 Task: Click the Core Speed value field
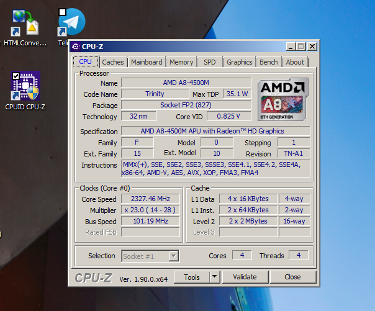click(x=151, y=199)
